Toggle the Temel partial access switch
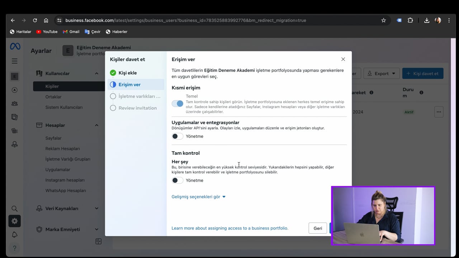Image resolution: width=459 pixels, height=258 pixels. 178,104
